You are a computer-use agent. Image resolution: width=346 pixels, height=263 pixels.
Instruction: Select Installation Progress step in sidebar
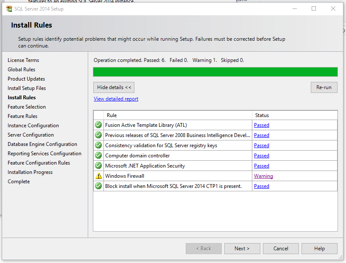point(30,172)
